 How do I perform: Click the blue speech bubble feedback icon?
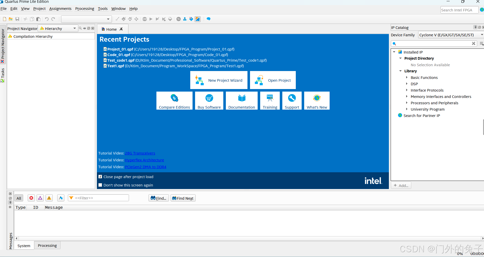tap(209, 19)
